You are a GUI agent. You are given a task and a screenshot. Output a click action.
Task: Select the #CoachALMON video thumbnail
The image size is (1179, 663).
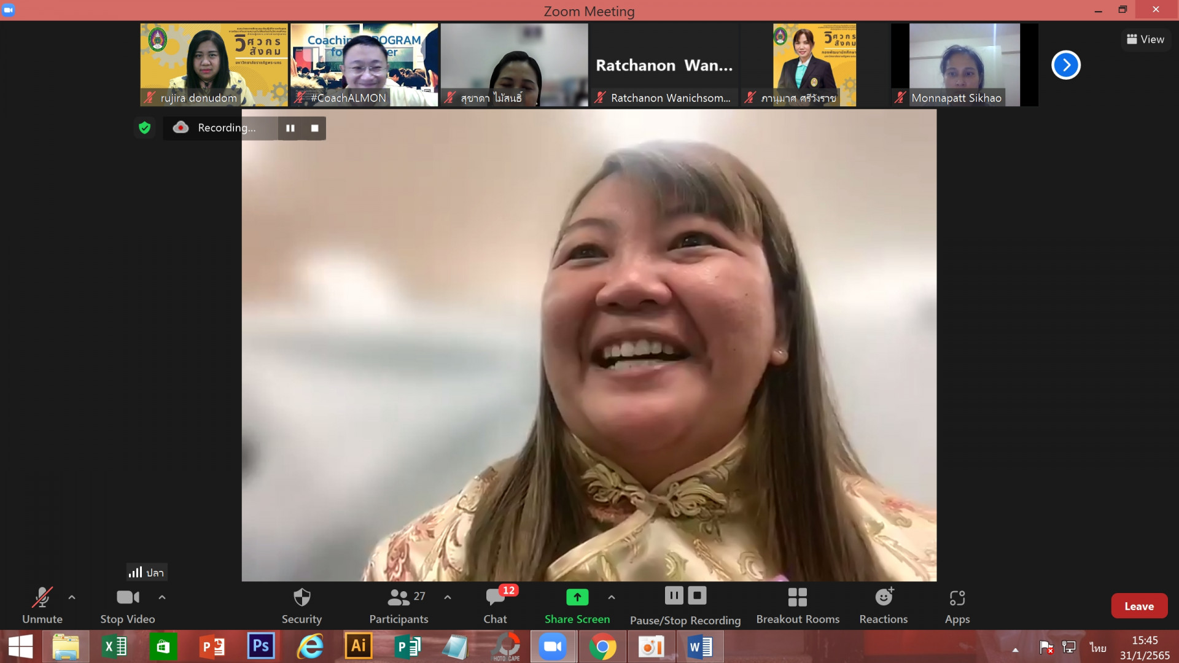pyautogui.click(x=364, y=64)
